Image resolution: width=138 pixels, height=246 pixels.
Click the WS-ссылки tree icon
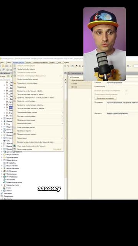[5, 180]
